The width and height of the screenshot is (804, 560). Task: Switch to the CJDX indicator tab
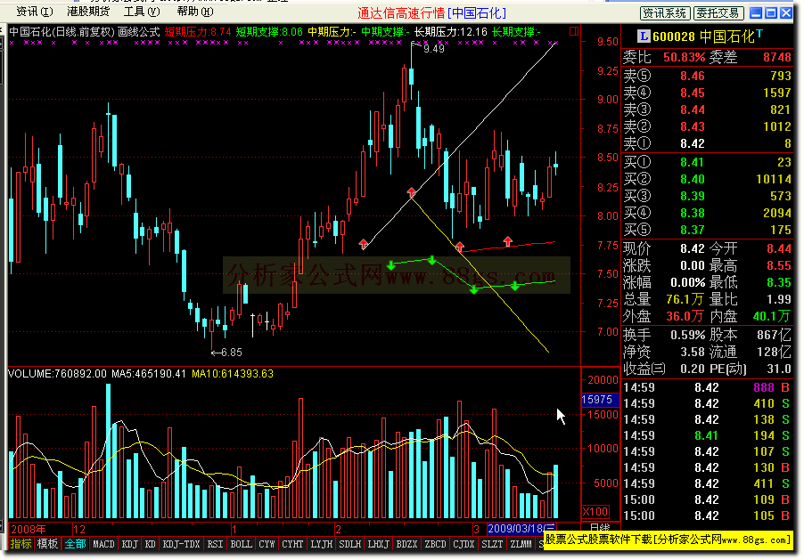coord(464,544)
